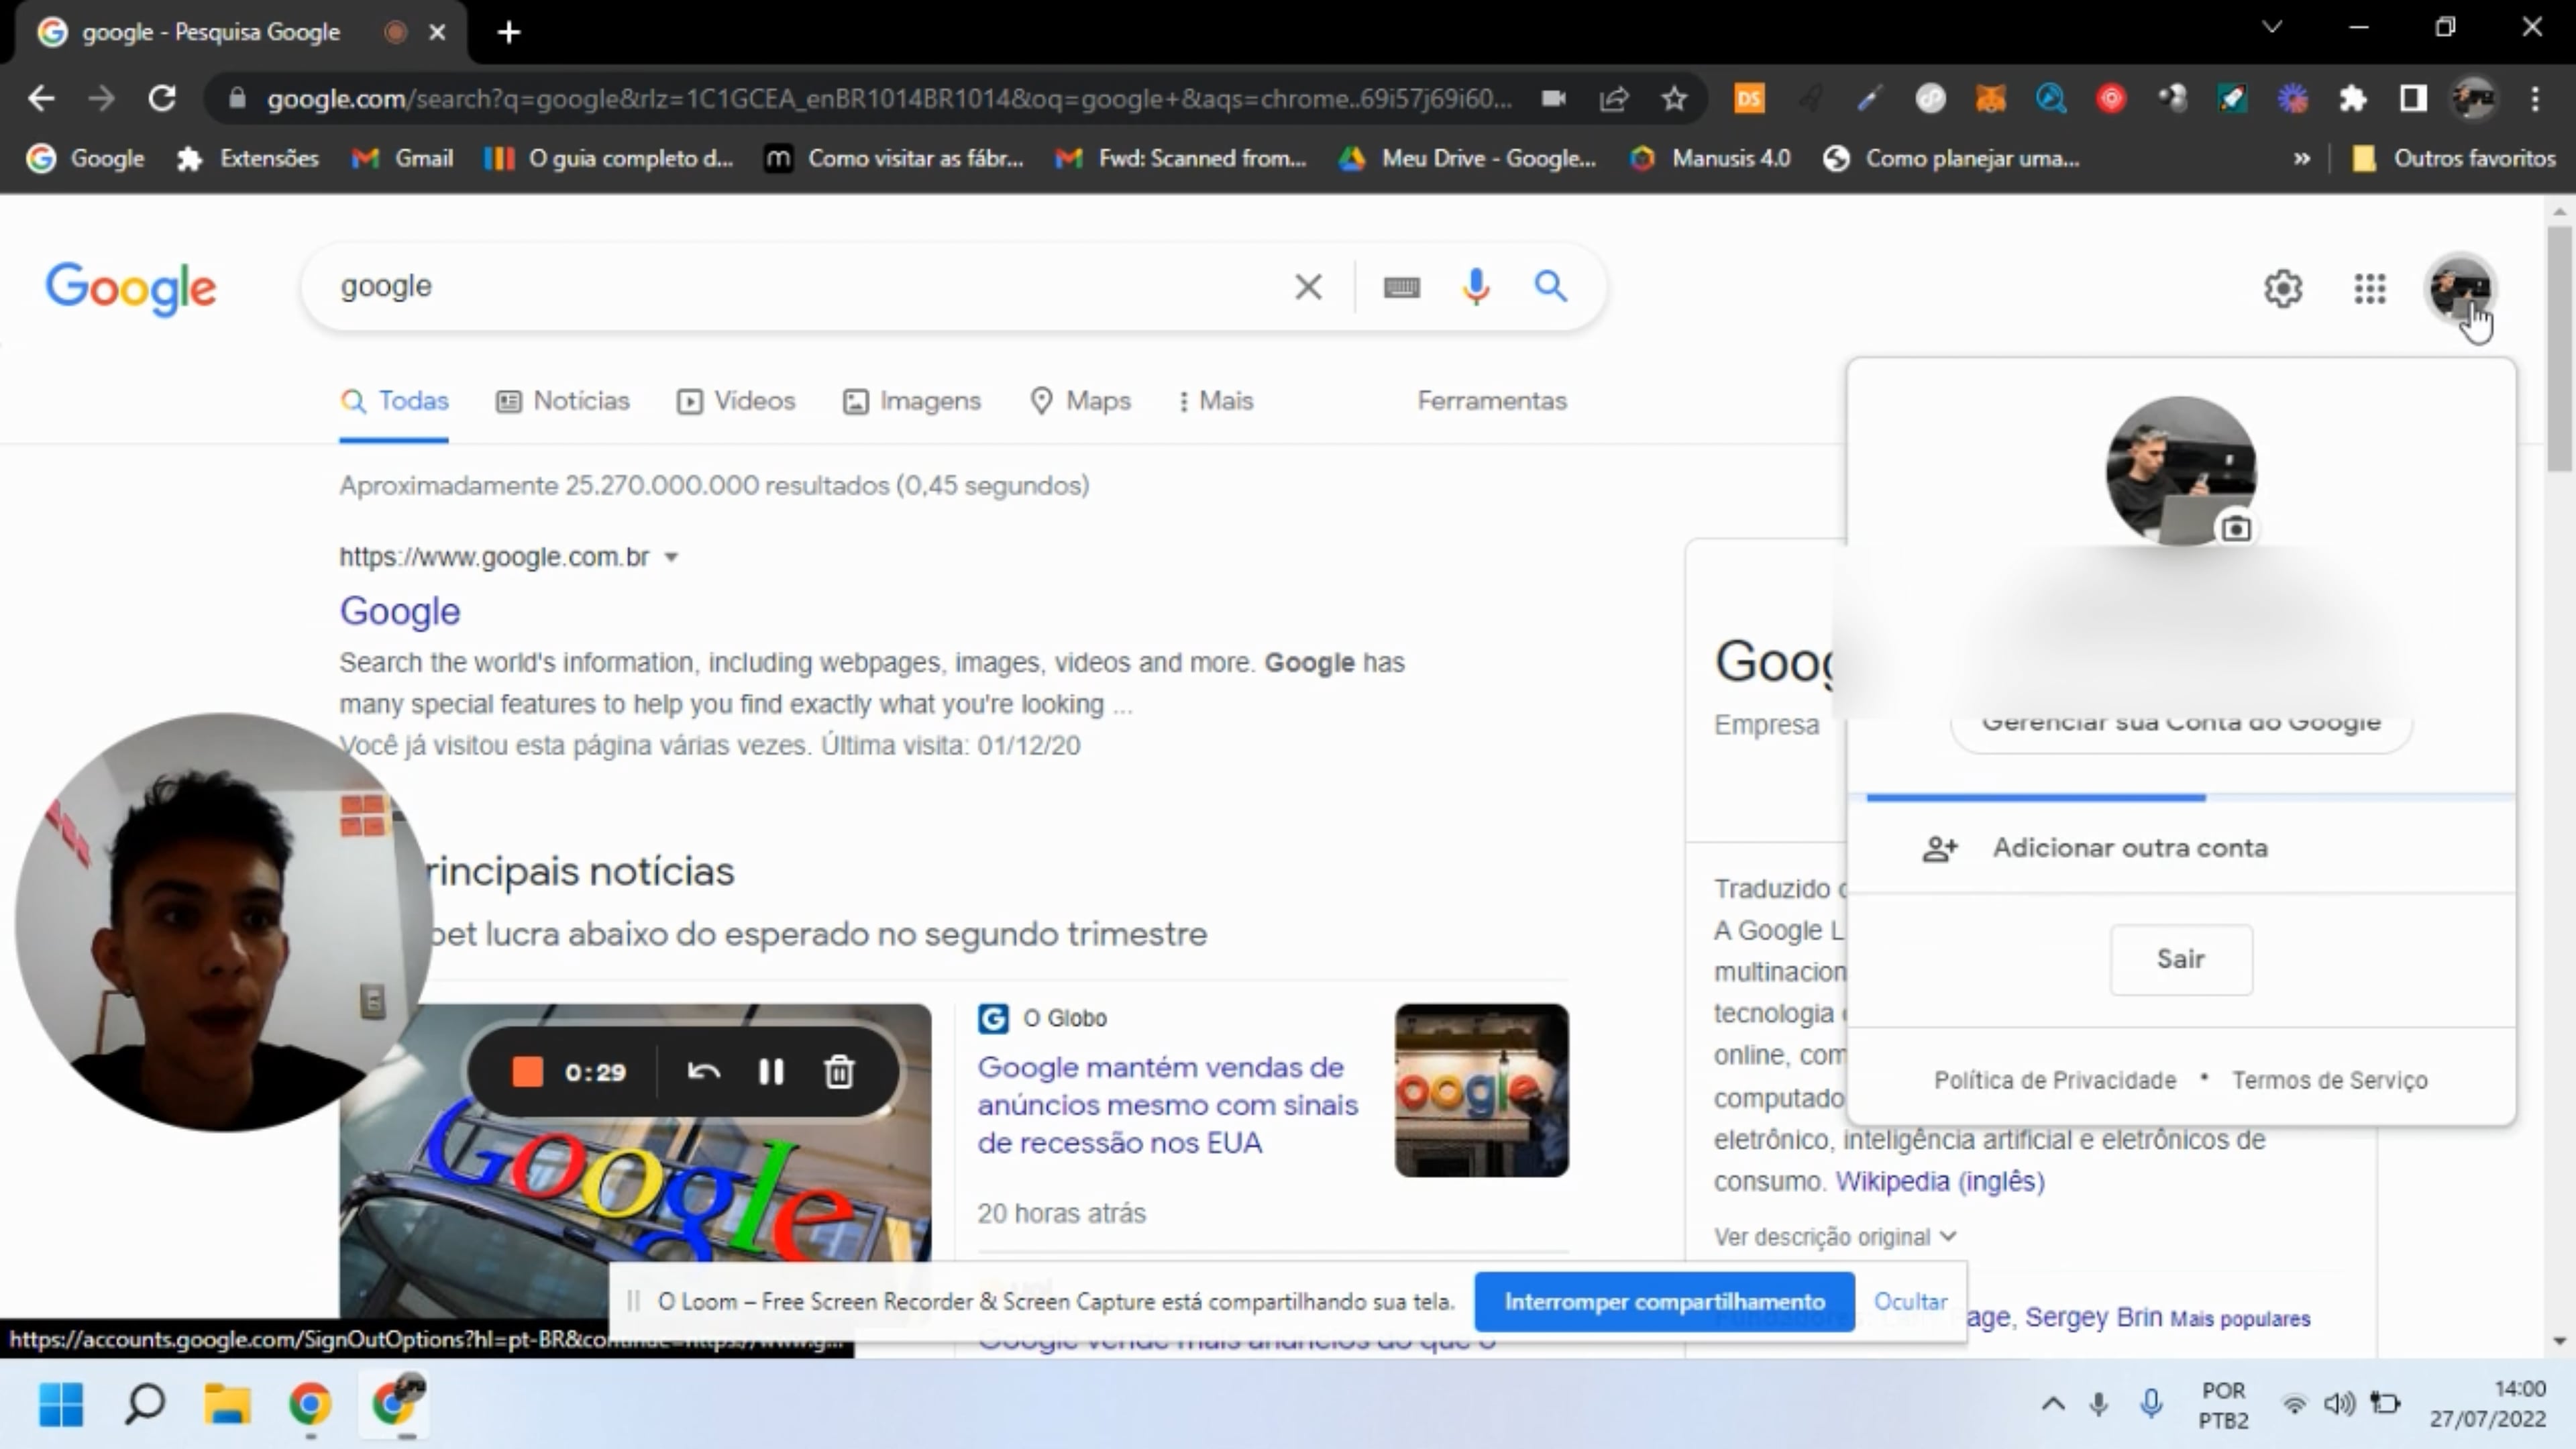The height and width of the screenshot is (1449, 2576).
Task: Open Windows Start menu
Action: tap(61, 1404)
